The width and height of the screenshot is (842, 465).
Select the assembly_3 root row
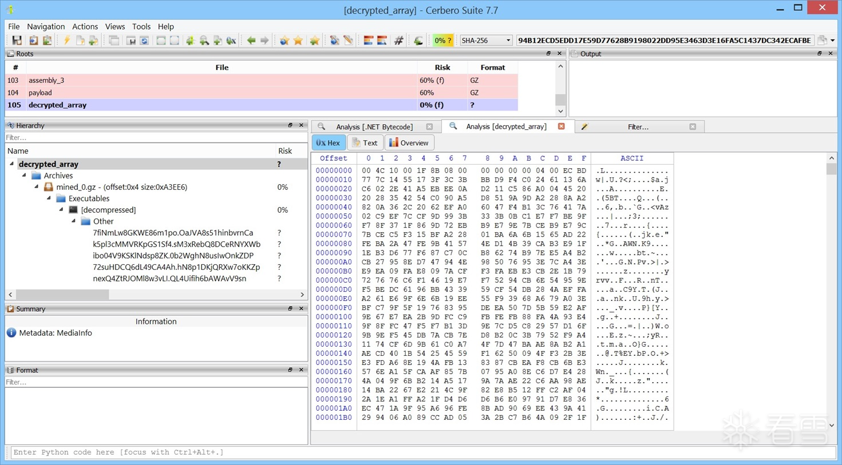[262, 80]
